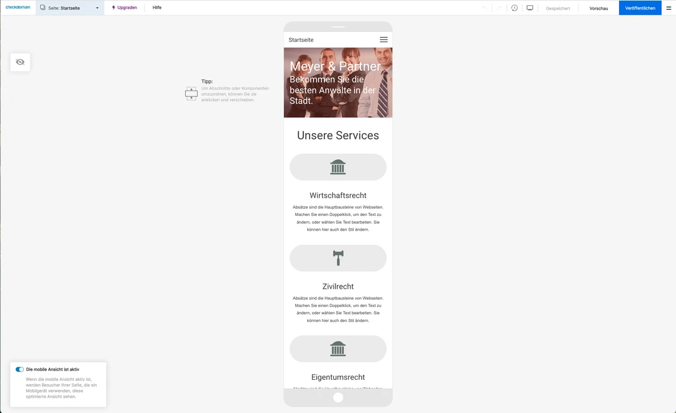Screen dimensions: 676x413
Task: Click the Veröffentlichen button
Action: coord(640,8)
